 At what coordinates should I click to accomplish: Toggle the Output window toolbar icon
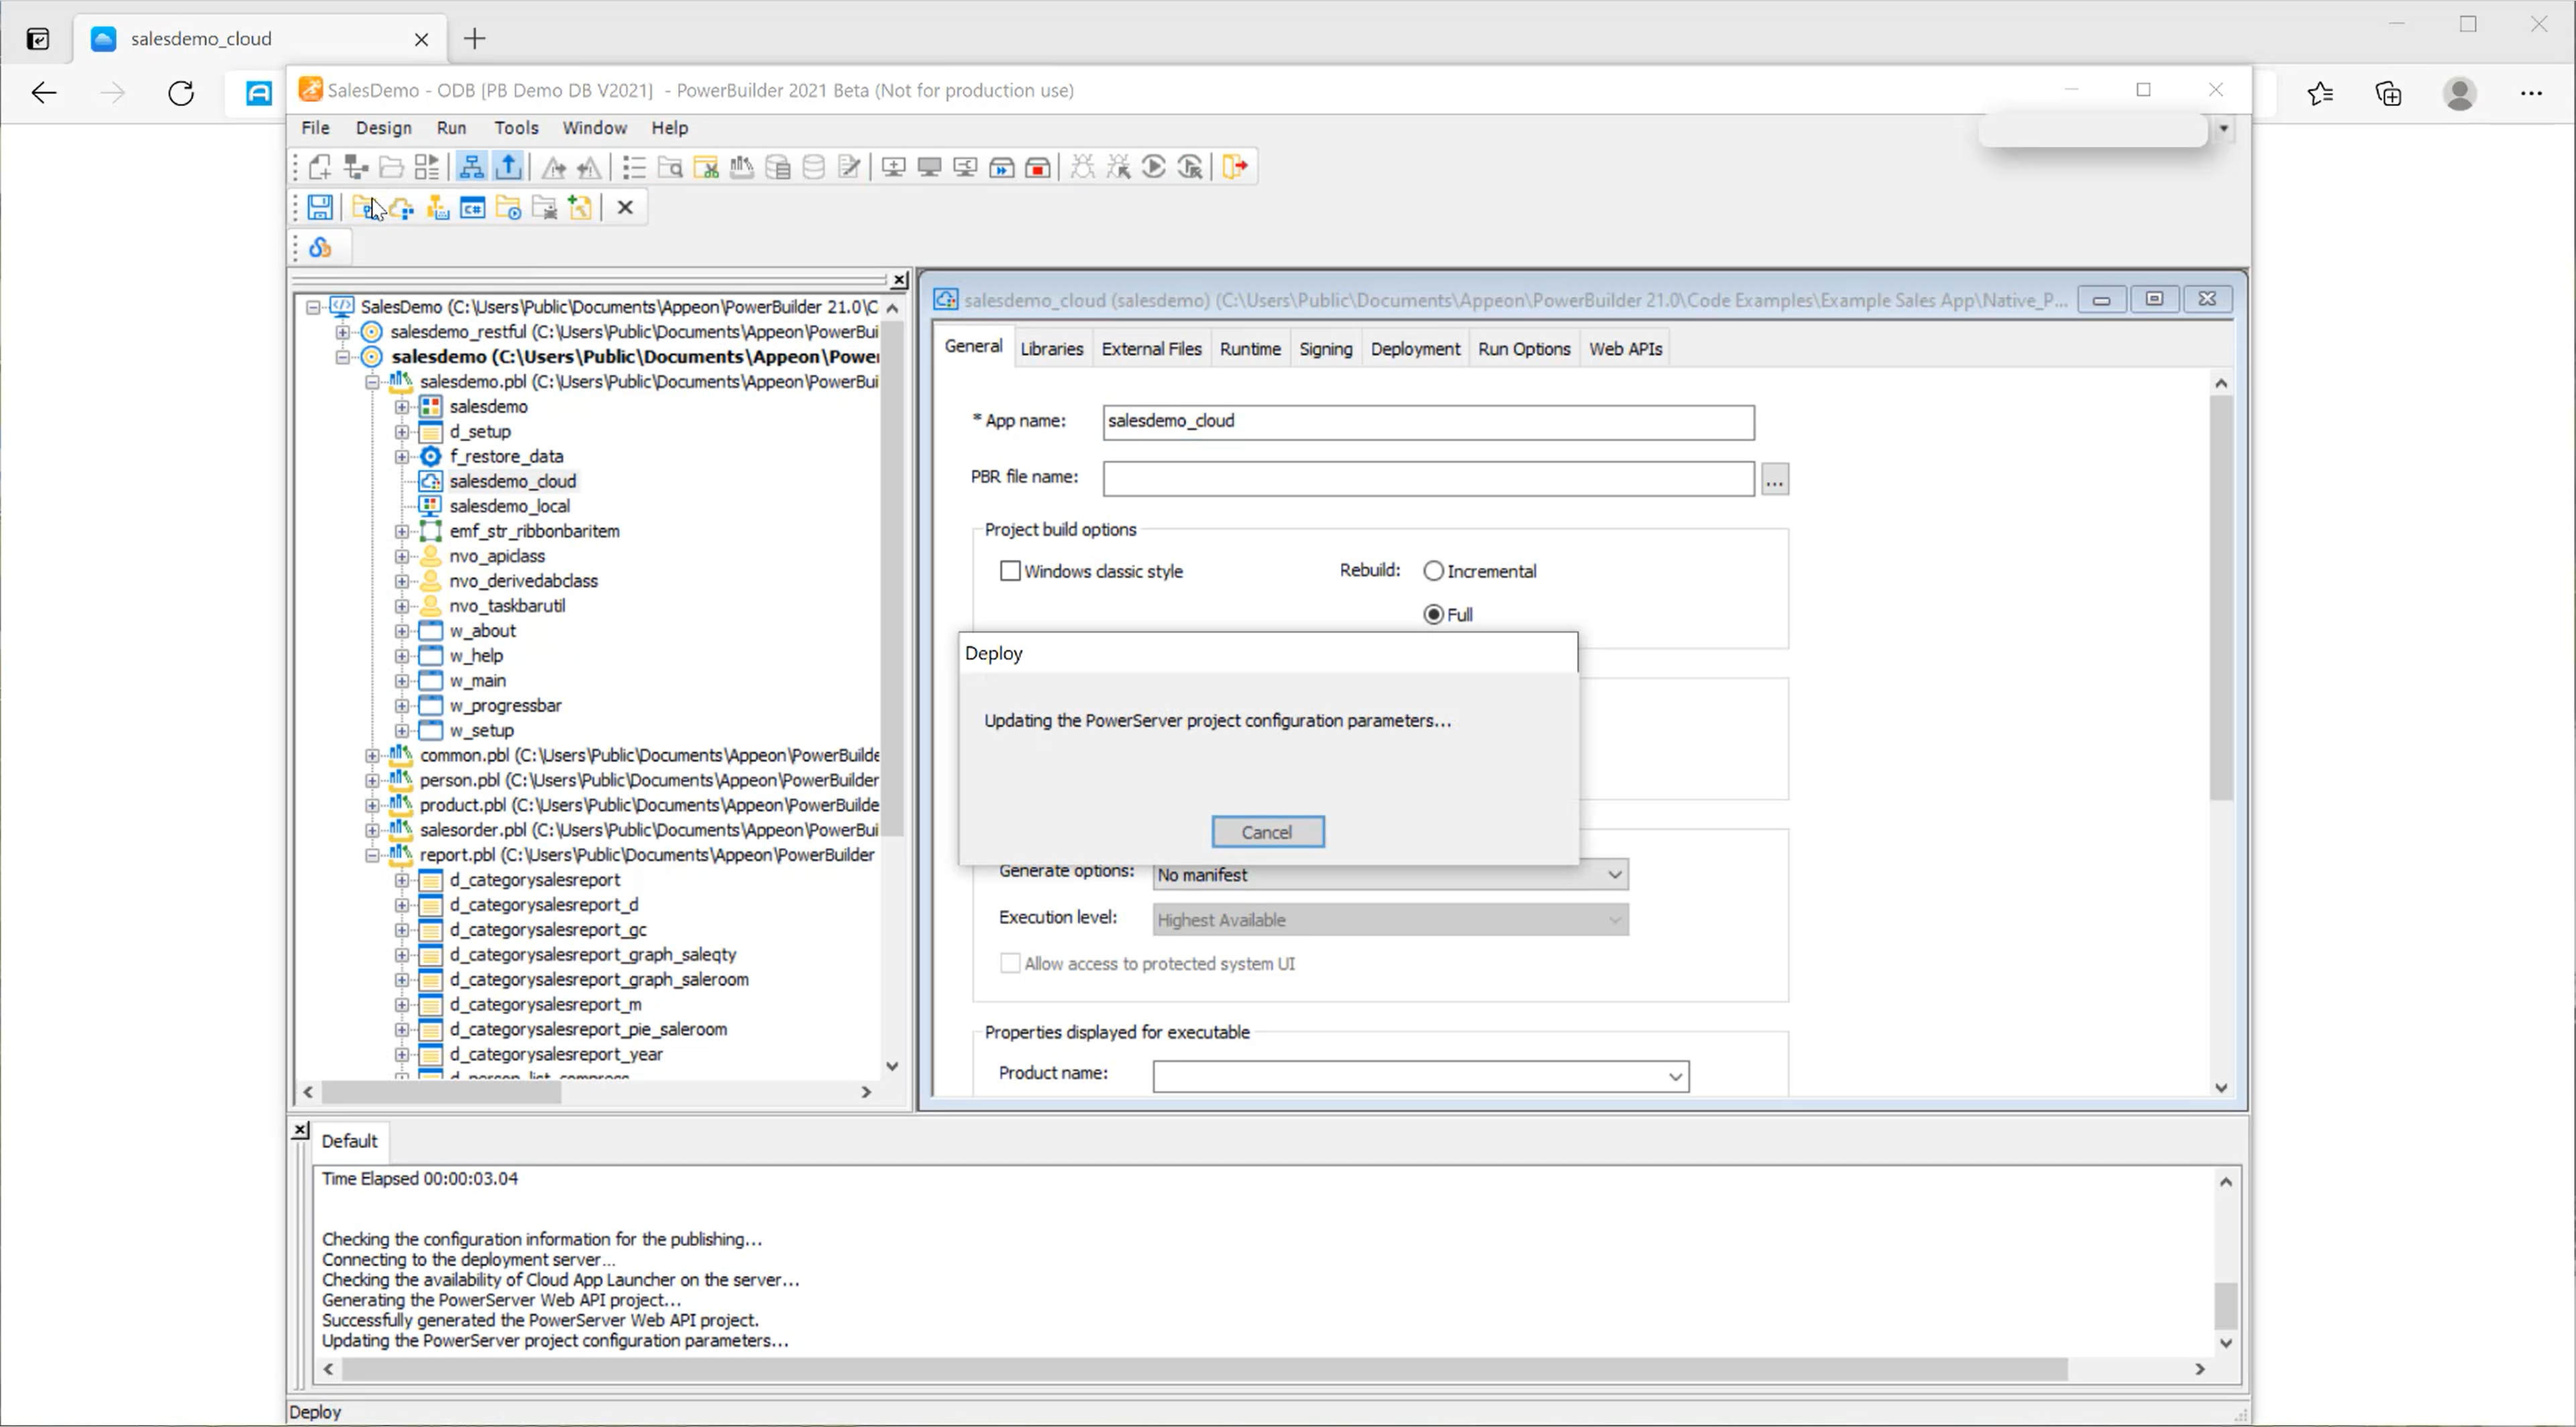(x=508, y=167)
